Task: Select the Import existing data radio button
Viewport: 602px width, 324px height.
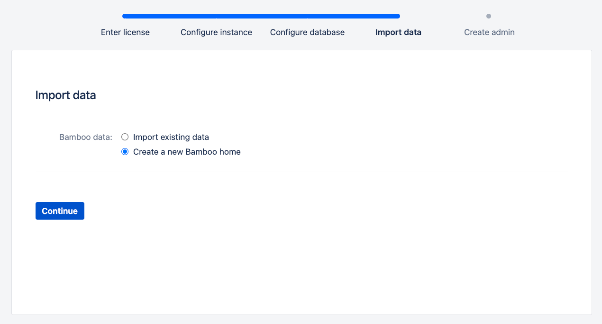Action: pyautogui.click(x=125, y=137)
